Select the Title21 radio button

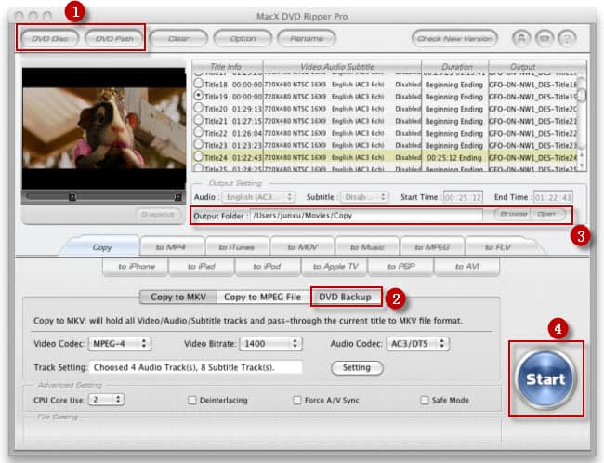[x=198, y=120]
